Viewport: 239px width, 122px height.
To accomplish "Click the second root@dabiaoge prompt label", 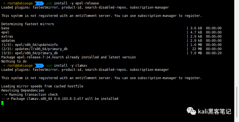I will tap(20, 66).
